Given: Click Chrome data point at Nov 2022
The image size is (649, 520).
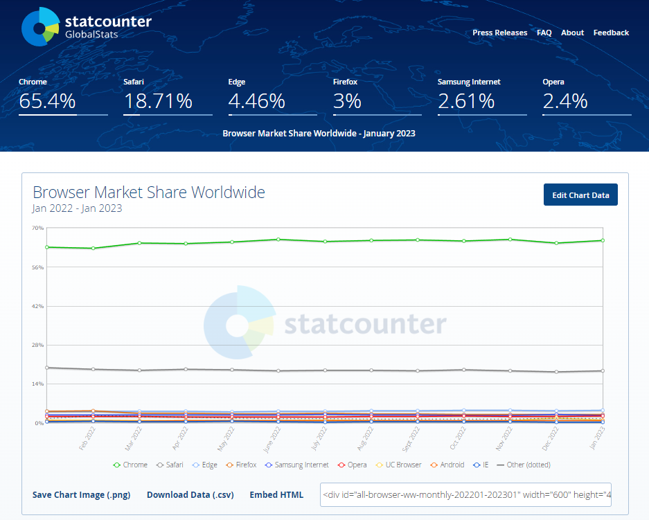Looking at the screenshot, I should [x=510, y=240].
